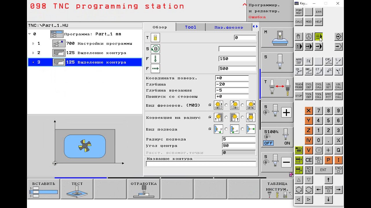Select electronic handwheel mode key
This screenshot has height=208, width=371.
point(309,37)
